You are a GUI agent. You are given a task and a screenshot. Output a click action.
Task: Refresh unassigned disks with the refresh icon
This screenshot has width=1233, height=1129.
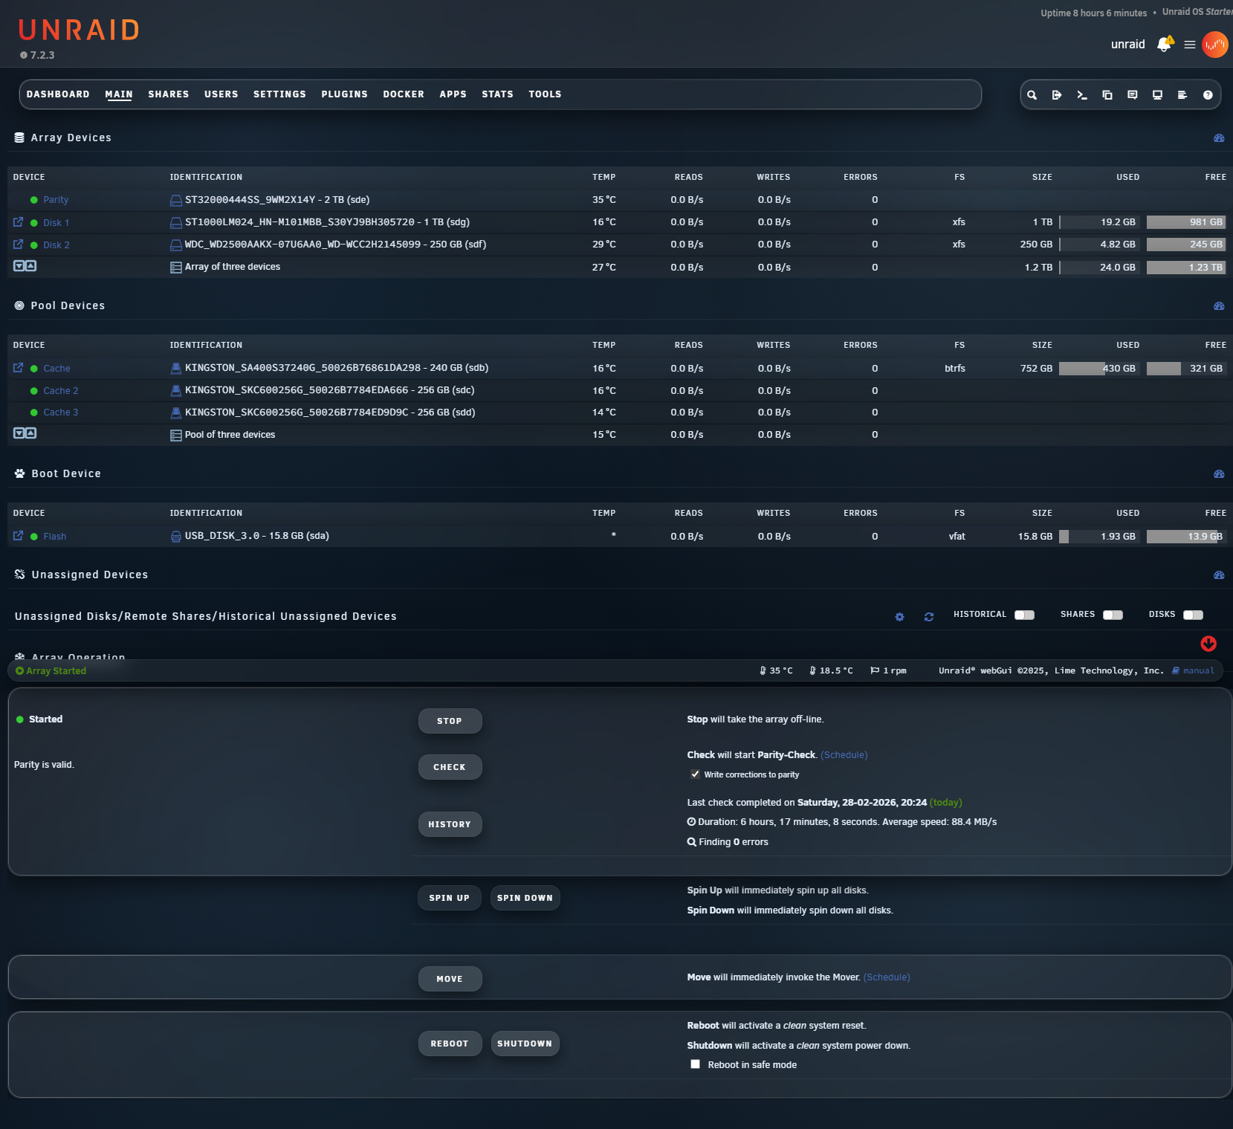click(x=929, y=617)
